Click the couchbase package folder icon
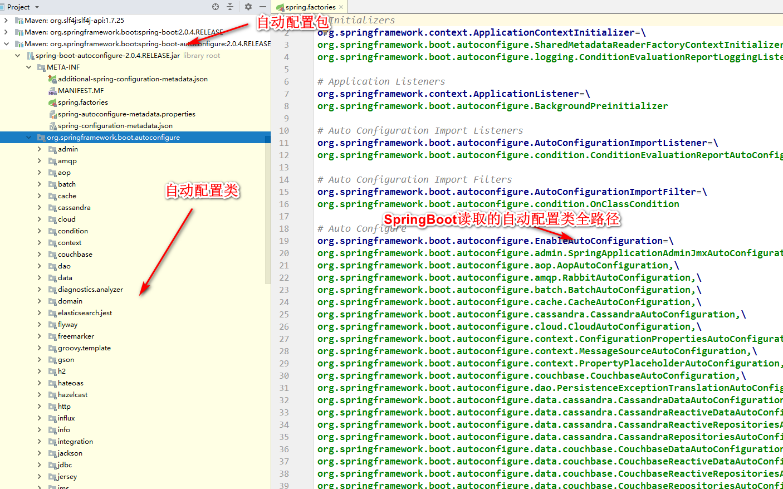The height and width of the screenshot is (489, 783). pos(52,255)
